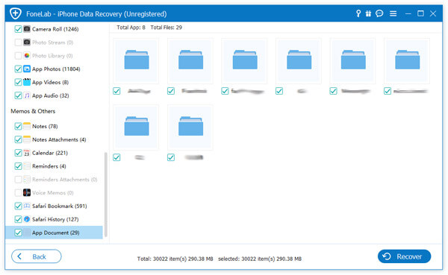Click the Safari Bookmark book icon
Viewport: 448px width, 275px height.
(x=27, y=206)
